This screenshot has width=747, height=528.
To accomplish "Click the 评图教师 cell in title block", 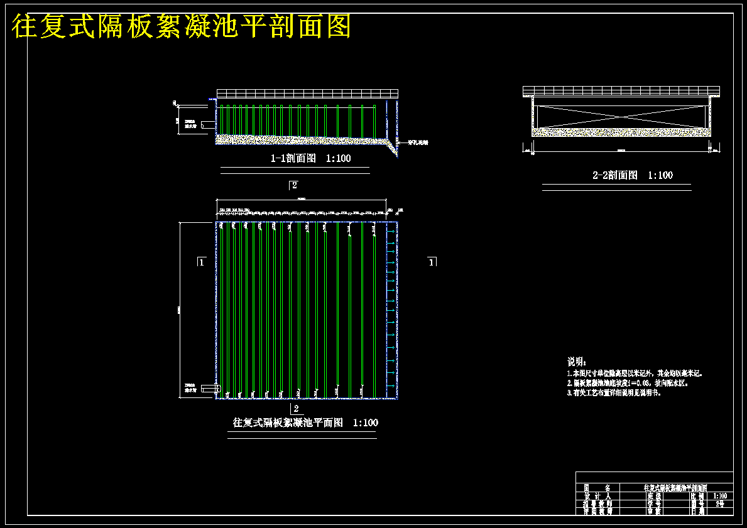I will (598, 511).
